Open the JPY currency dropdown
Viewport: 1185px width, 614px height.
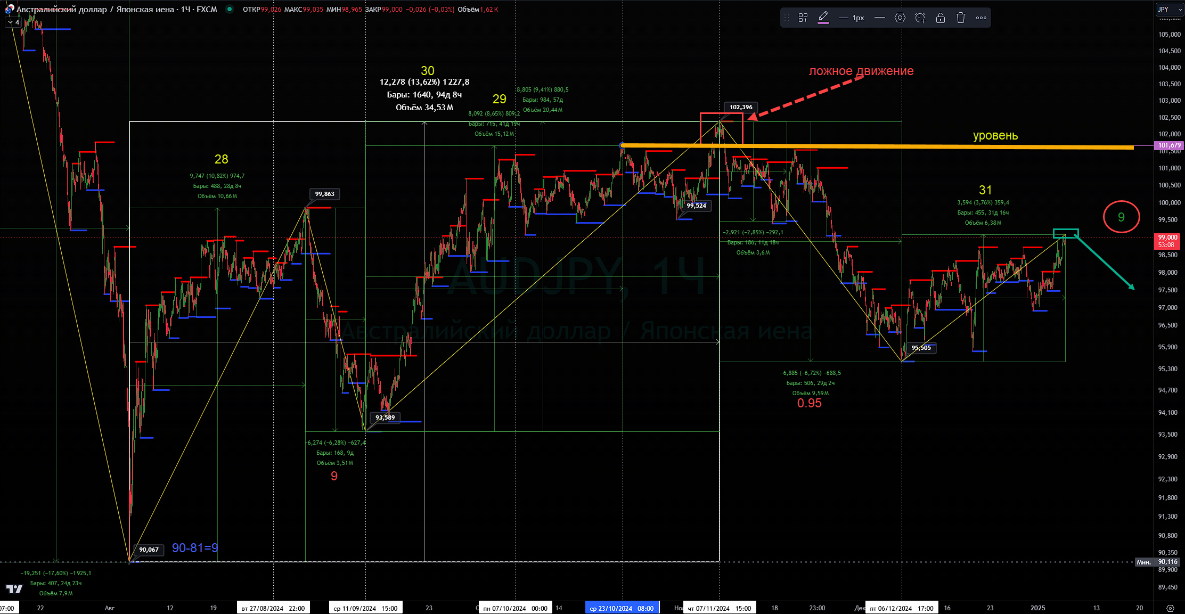(1169, 9)
